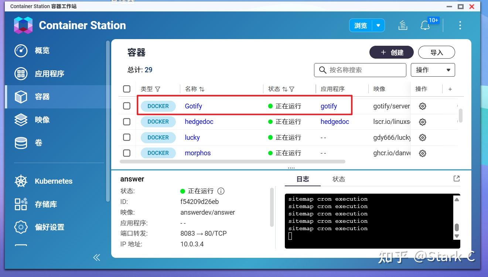This screenshot has height=277, width=488.
Task: Click the 创建 create button
Action: (391, 52)
